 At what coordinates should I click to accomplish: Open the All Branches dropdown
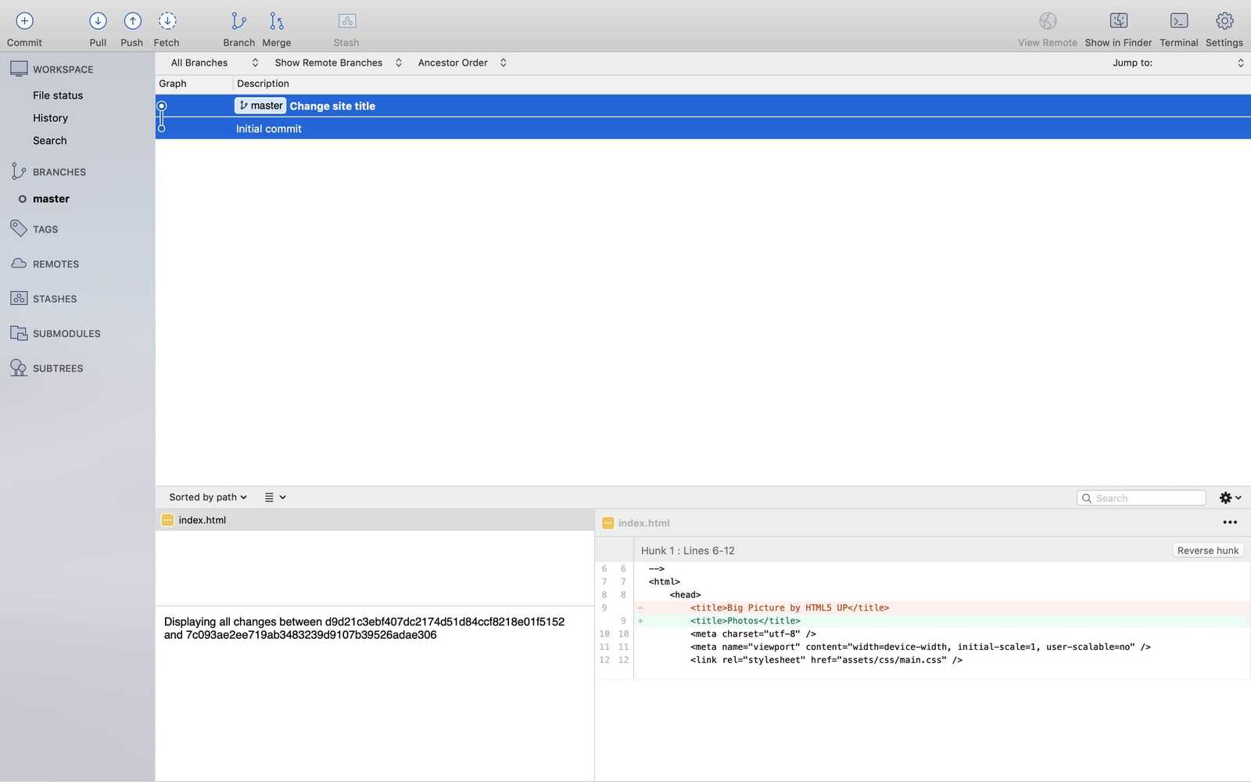tap(211, 62)
